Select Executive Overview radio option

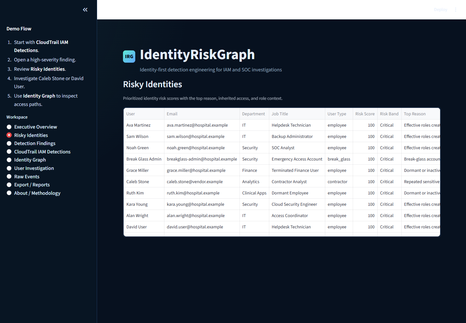(32, 127)
